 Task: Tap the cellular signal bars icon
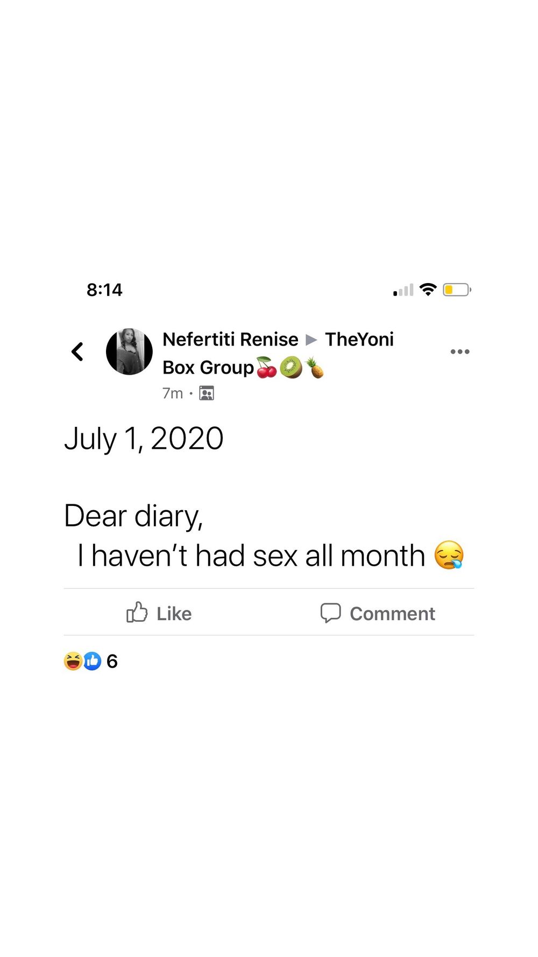point(403,290)
